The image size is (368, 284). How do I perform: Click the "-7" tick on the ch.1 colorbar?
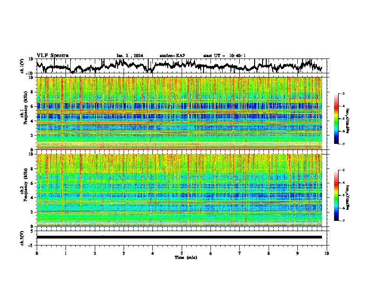pos(343,144)
